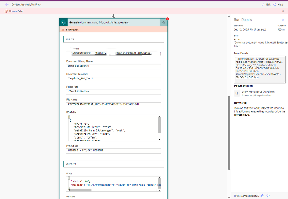Click the main canvas vertical scrollbar thumb
The image size is (288, 199).
229,133
